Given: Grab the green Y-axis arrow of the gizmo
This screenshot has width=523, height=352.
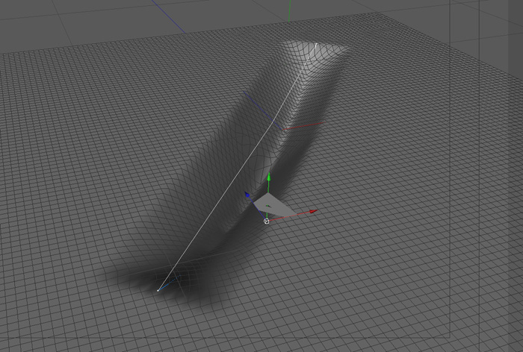Looking at the screenshot, I should tap(269, 177).
